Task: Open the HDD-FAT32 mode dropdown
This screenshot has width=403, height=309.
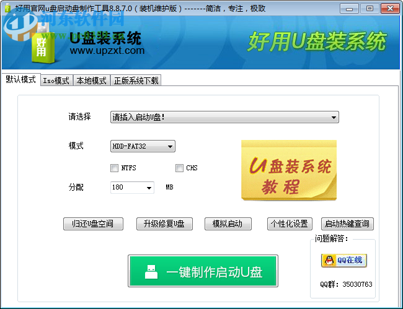Action: click(143, 146)
